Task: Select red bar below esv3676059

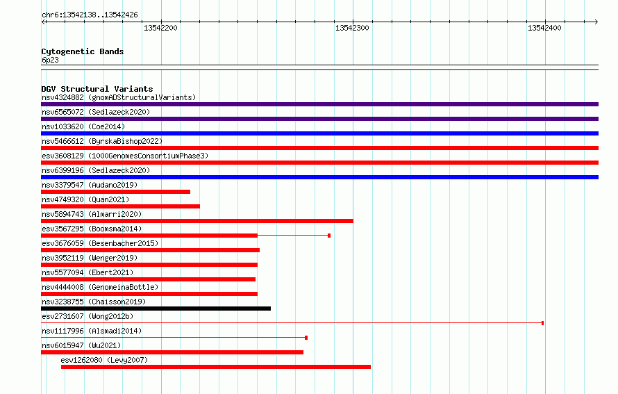Action: 150,250
